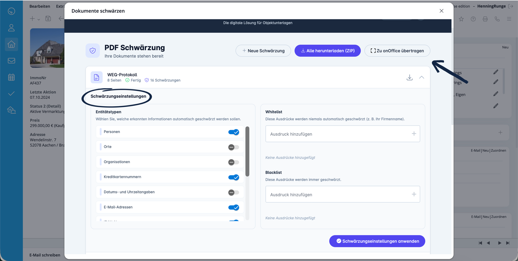Disable the Personen redaction toggle
The image size is (518, 261).
[x=234, y=132]
